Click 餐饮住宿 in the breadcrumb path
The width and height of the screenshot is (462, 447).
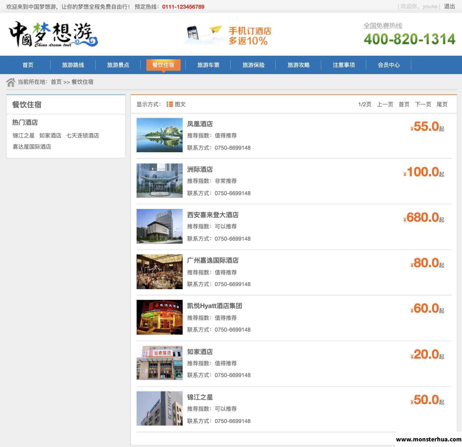[82, 82]
